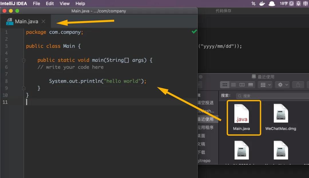Image resolution: width=309 pixels, height=178 pixels.
Task: Click the emoji smiley icon in menu bar
Action: tap(292, 3)
